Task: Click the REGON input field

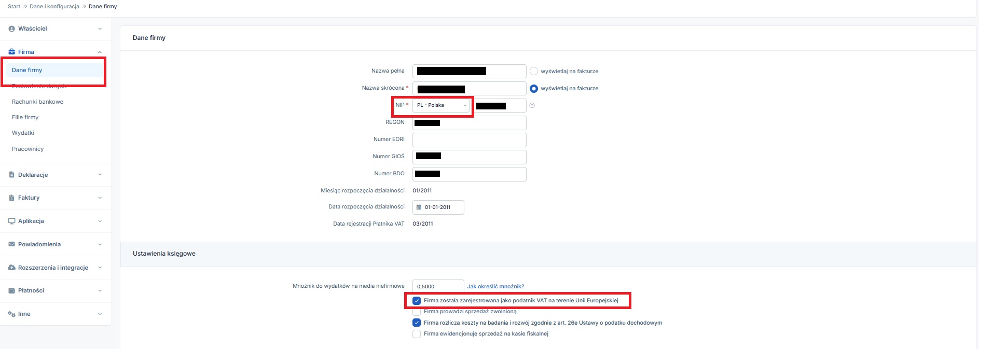Action: click(470, 123)
